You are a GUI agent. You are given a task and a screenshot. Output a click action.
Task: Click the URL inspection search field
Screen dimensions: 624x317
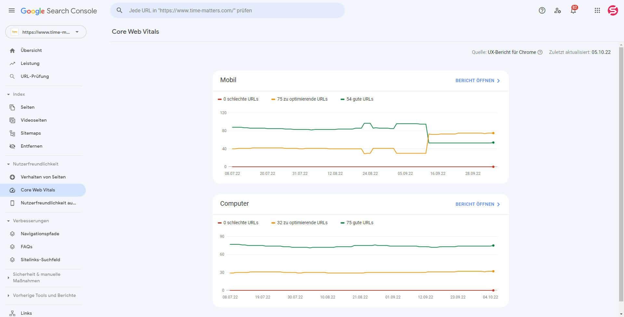227,10
